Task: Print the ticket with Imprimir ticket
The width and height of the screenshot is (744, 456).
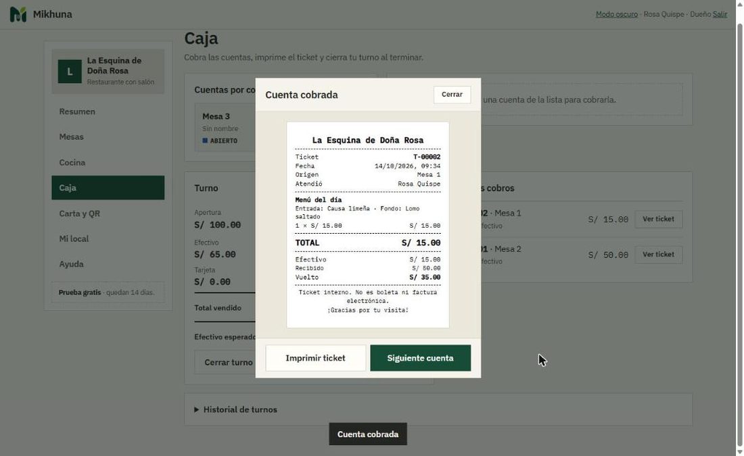Action: (316, 358)
